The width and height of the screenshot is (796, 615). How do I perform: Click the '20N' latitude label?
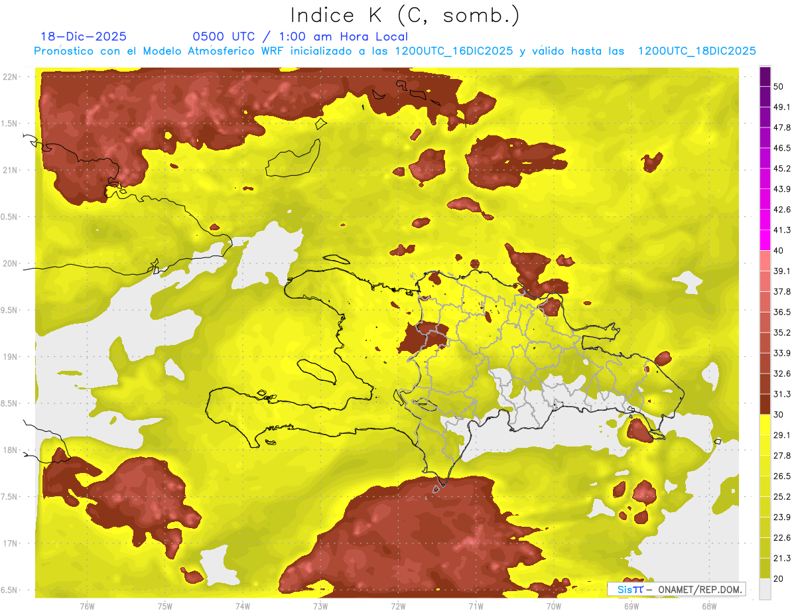point(11,263)
